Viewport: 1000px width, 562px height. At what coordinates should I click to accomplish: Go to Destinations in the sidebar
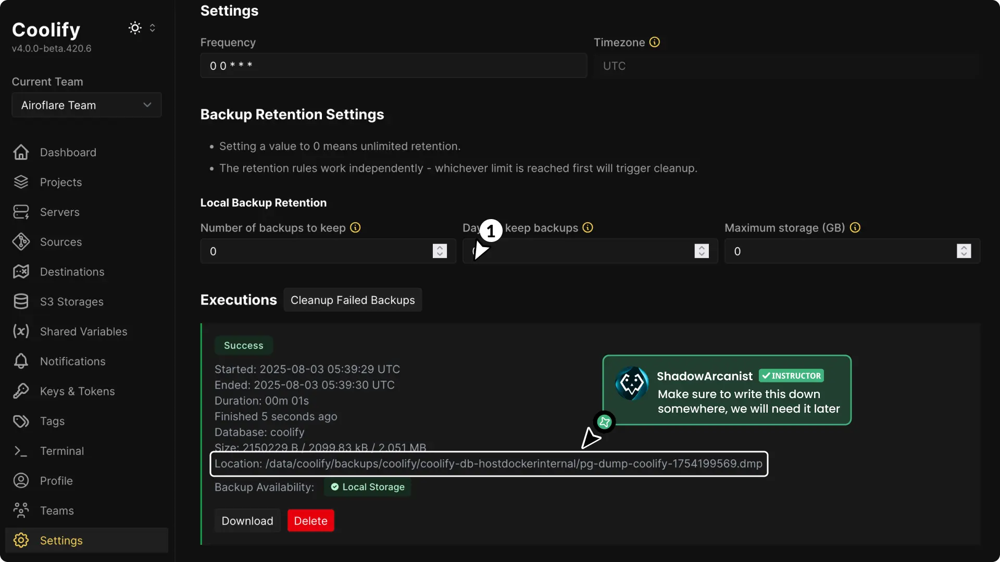tap(72, 272)
